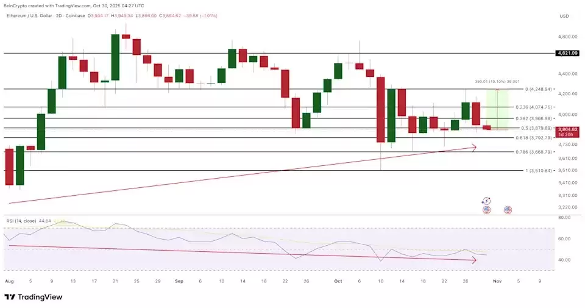Click the Sep label on the time axis
Screen dimensions: 585x308
[x=179, y=281]
